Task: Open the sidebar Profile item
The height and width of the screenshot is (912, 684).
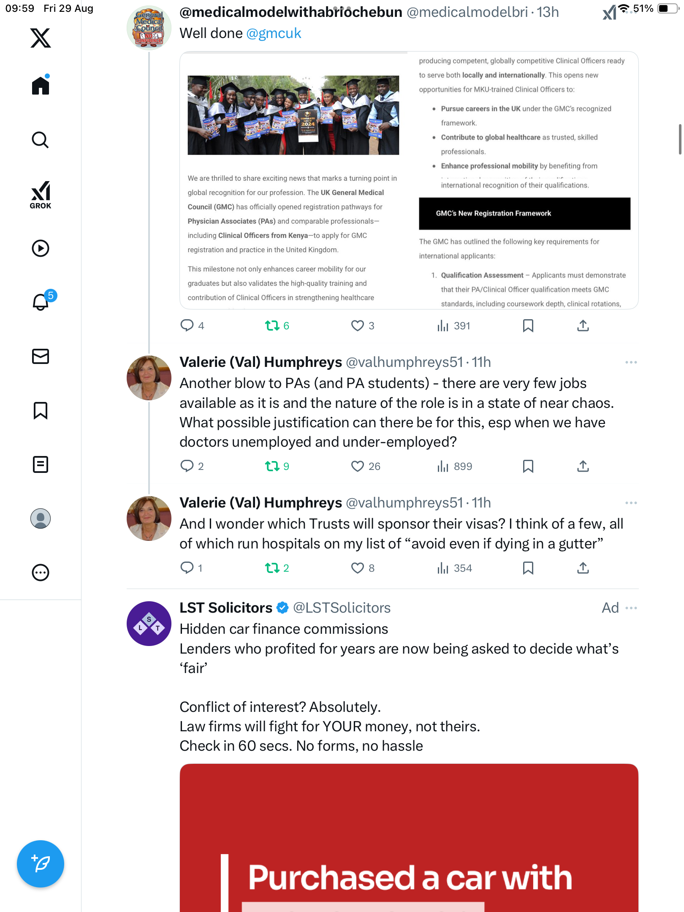Action: click(41, 518)
